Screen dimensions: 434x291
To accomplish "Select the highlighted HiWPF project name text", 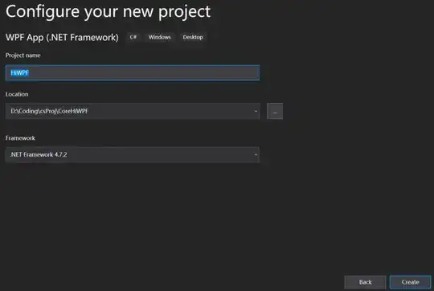I will pos(19,73).
